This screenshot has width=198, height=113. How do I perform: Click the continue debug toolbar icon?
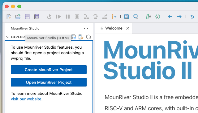(x=58, y=17)
